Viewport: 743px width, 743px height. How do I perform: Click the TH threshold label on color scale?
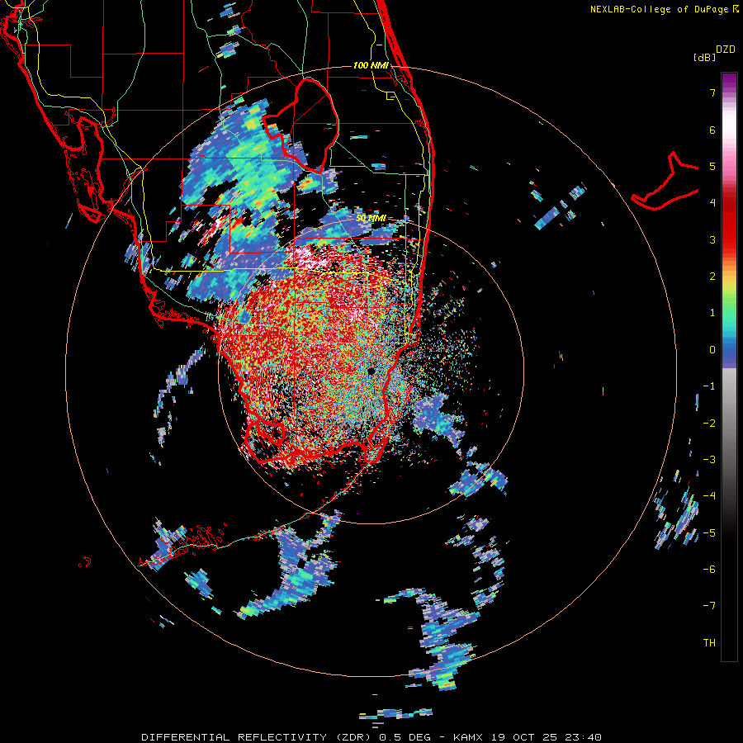coord(709,643)
